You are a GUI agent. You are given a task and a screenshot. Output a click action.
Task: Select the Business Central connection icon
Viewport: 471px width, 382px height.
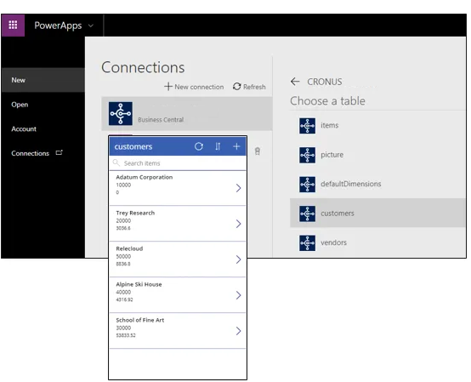pos(121,114)
